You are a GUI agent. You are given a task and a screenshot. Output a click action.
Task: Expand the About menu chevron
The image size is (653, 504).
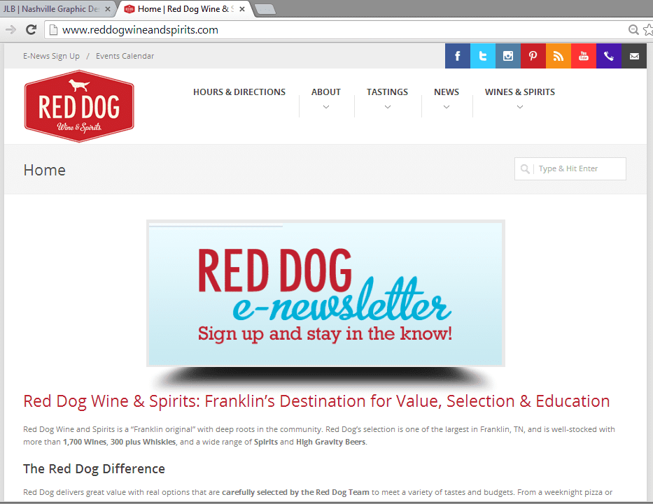coord(326,107)
